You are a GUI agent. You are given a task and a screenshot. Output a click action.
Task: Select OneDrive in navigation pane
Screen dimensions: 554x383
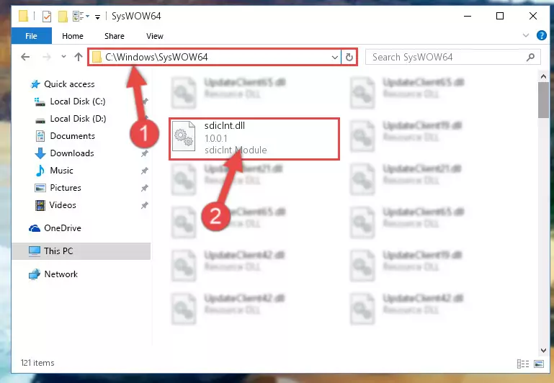(63, 228)
